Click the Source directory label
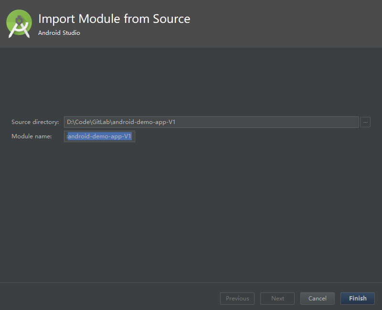This screenshot has width=382, height=310. [x=35, y=122]
